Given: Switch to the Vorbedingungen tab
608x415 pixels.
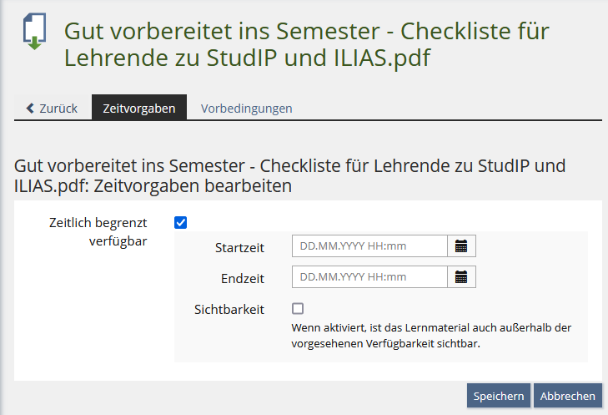Looking at the screenshot, I should point(246,109).
